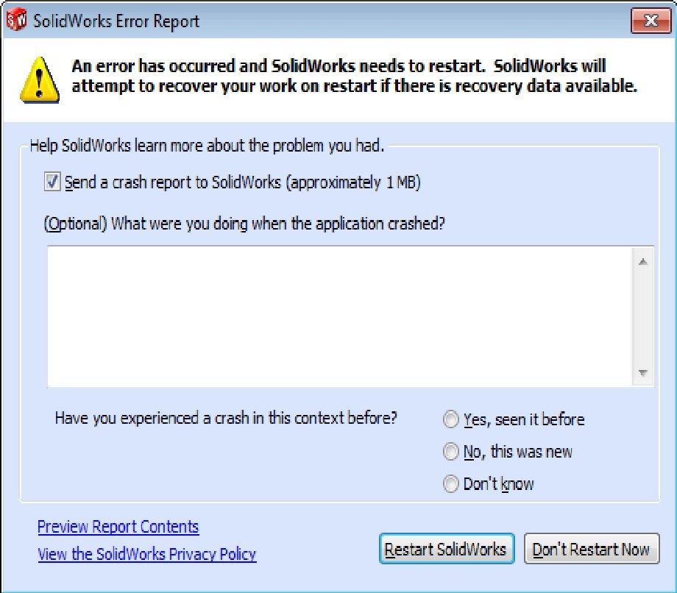Click the SolidWorks logo in title bar

point(16,20)
